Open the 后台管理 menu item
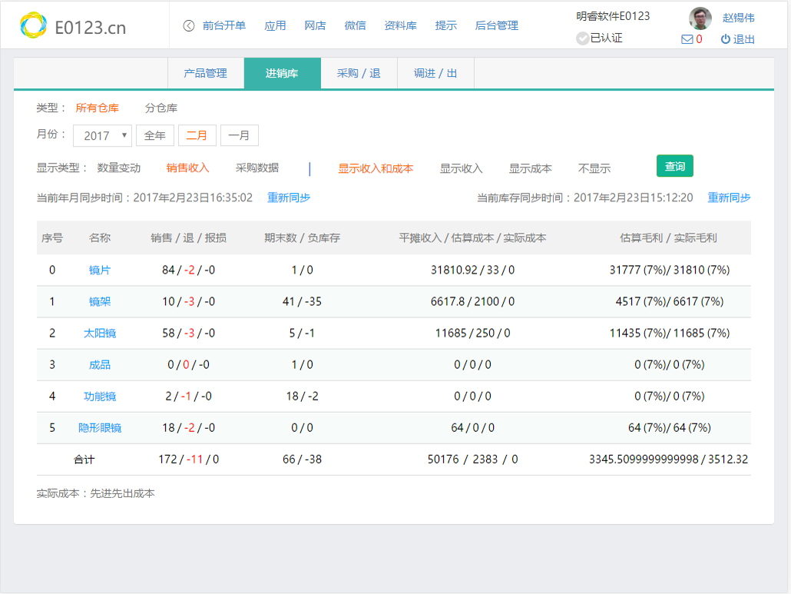 [497, 25]
